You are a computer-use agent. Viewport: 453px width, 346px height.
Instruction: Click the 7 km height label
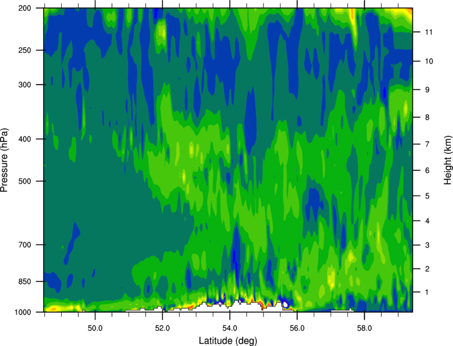(x=427, y=144)
